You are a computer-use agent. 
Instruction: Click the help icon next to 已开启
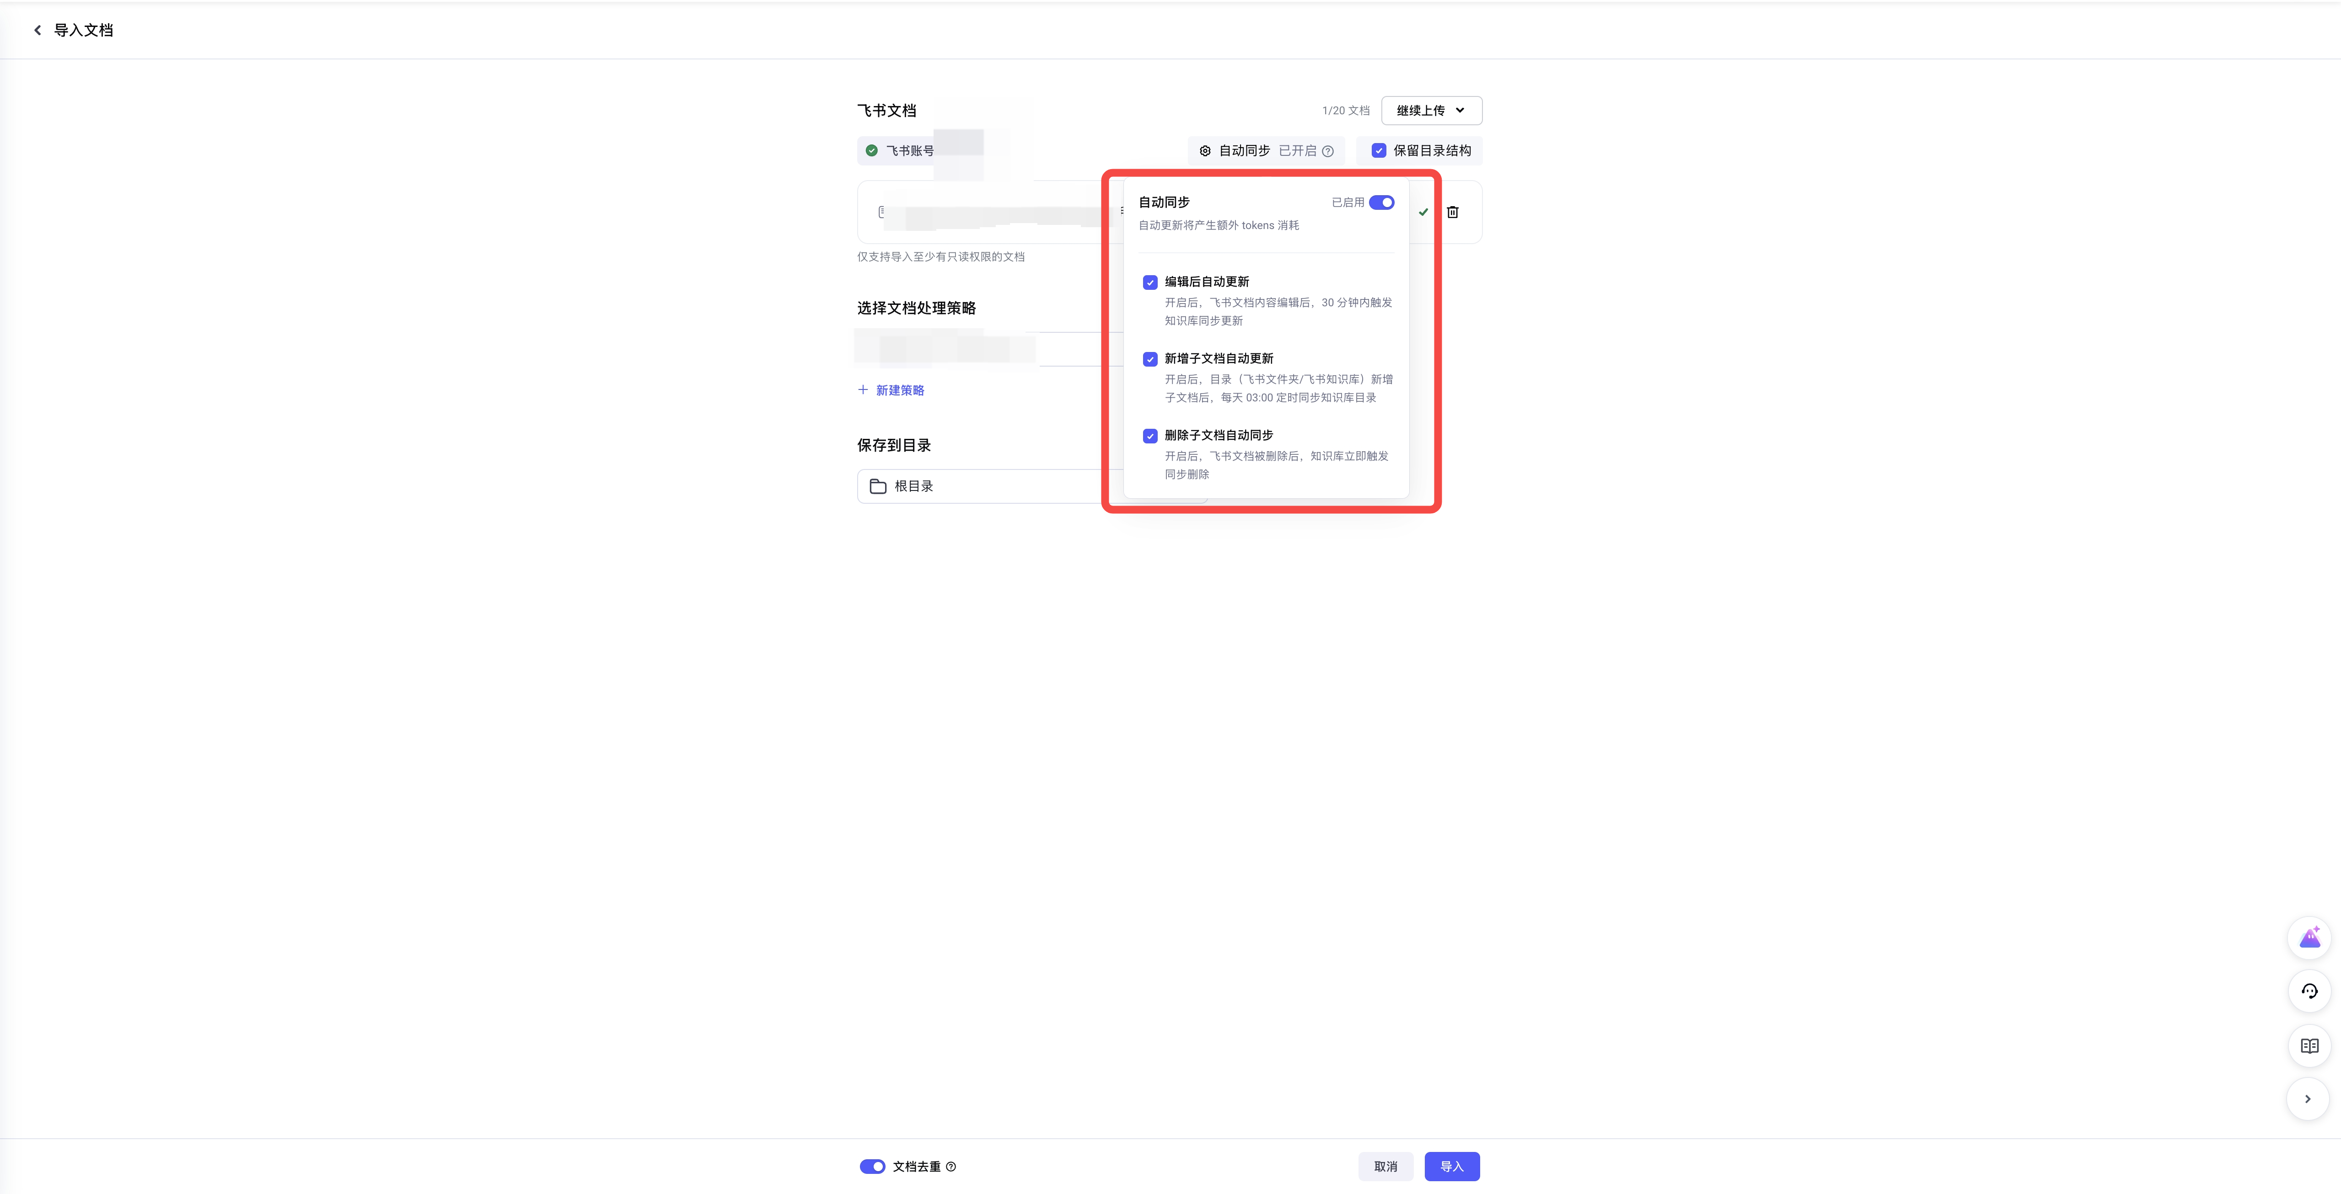click(x=1328, y=151)
